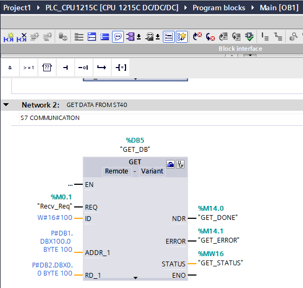
Task: Open Project1 in the breadcrumb
Action: pos(17,8)
